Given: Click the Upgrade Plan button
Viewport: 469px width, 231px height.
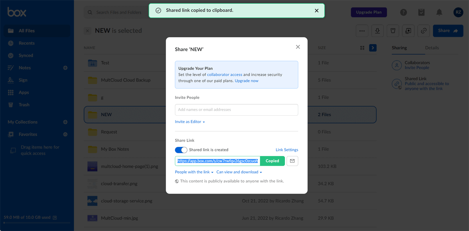Looking at the screenshot, I should pyautogui.click(x=369, y=12).
